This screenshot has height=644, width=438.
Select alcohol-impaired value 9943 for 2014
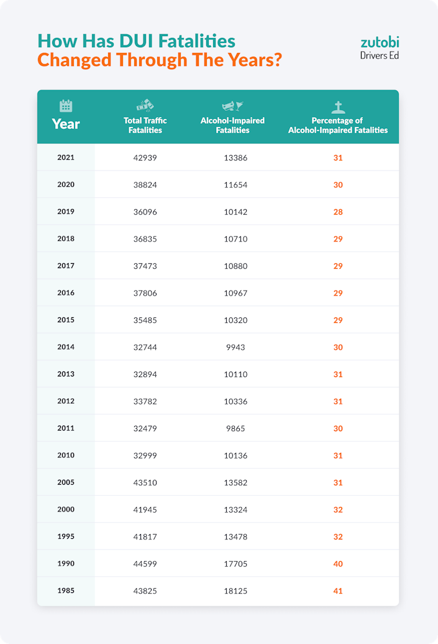click(x=235, y=347)
